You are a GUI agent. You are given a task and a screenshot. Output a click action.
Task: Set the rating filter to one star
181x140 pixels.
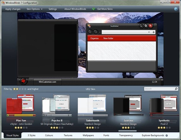(x=14, y=89)
